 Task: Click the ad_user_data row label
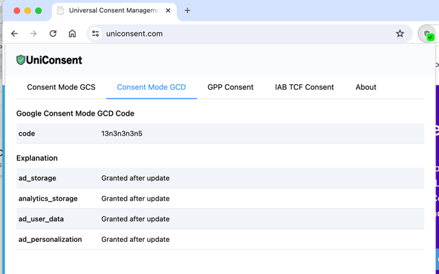(41, 219)
